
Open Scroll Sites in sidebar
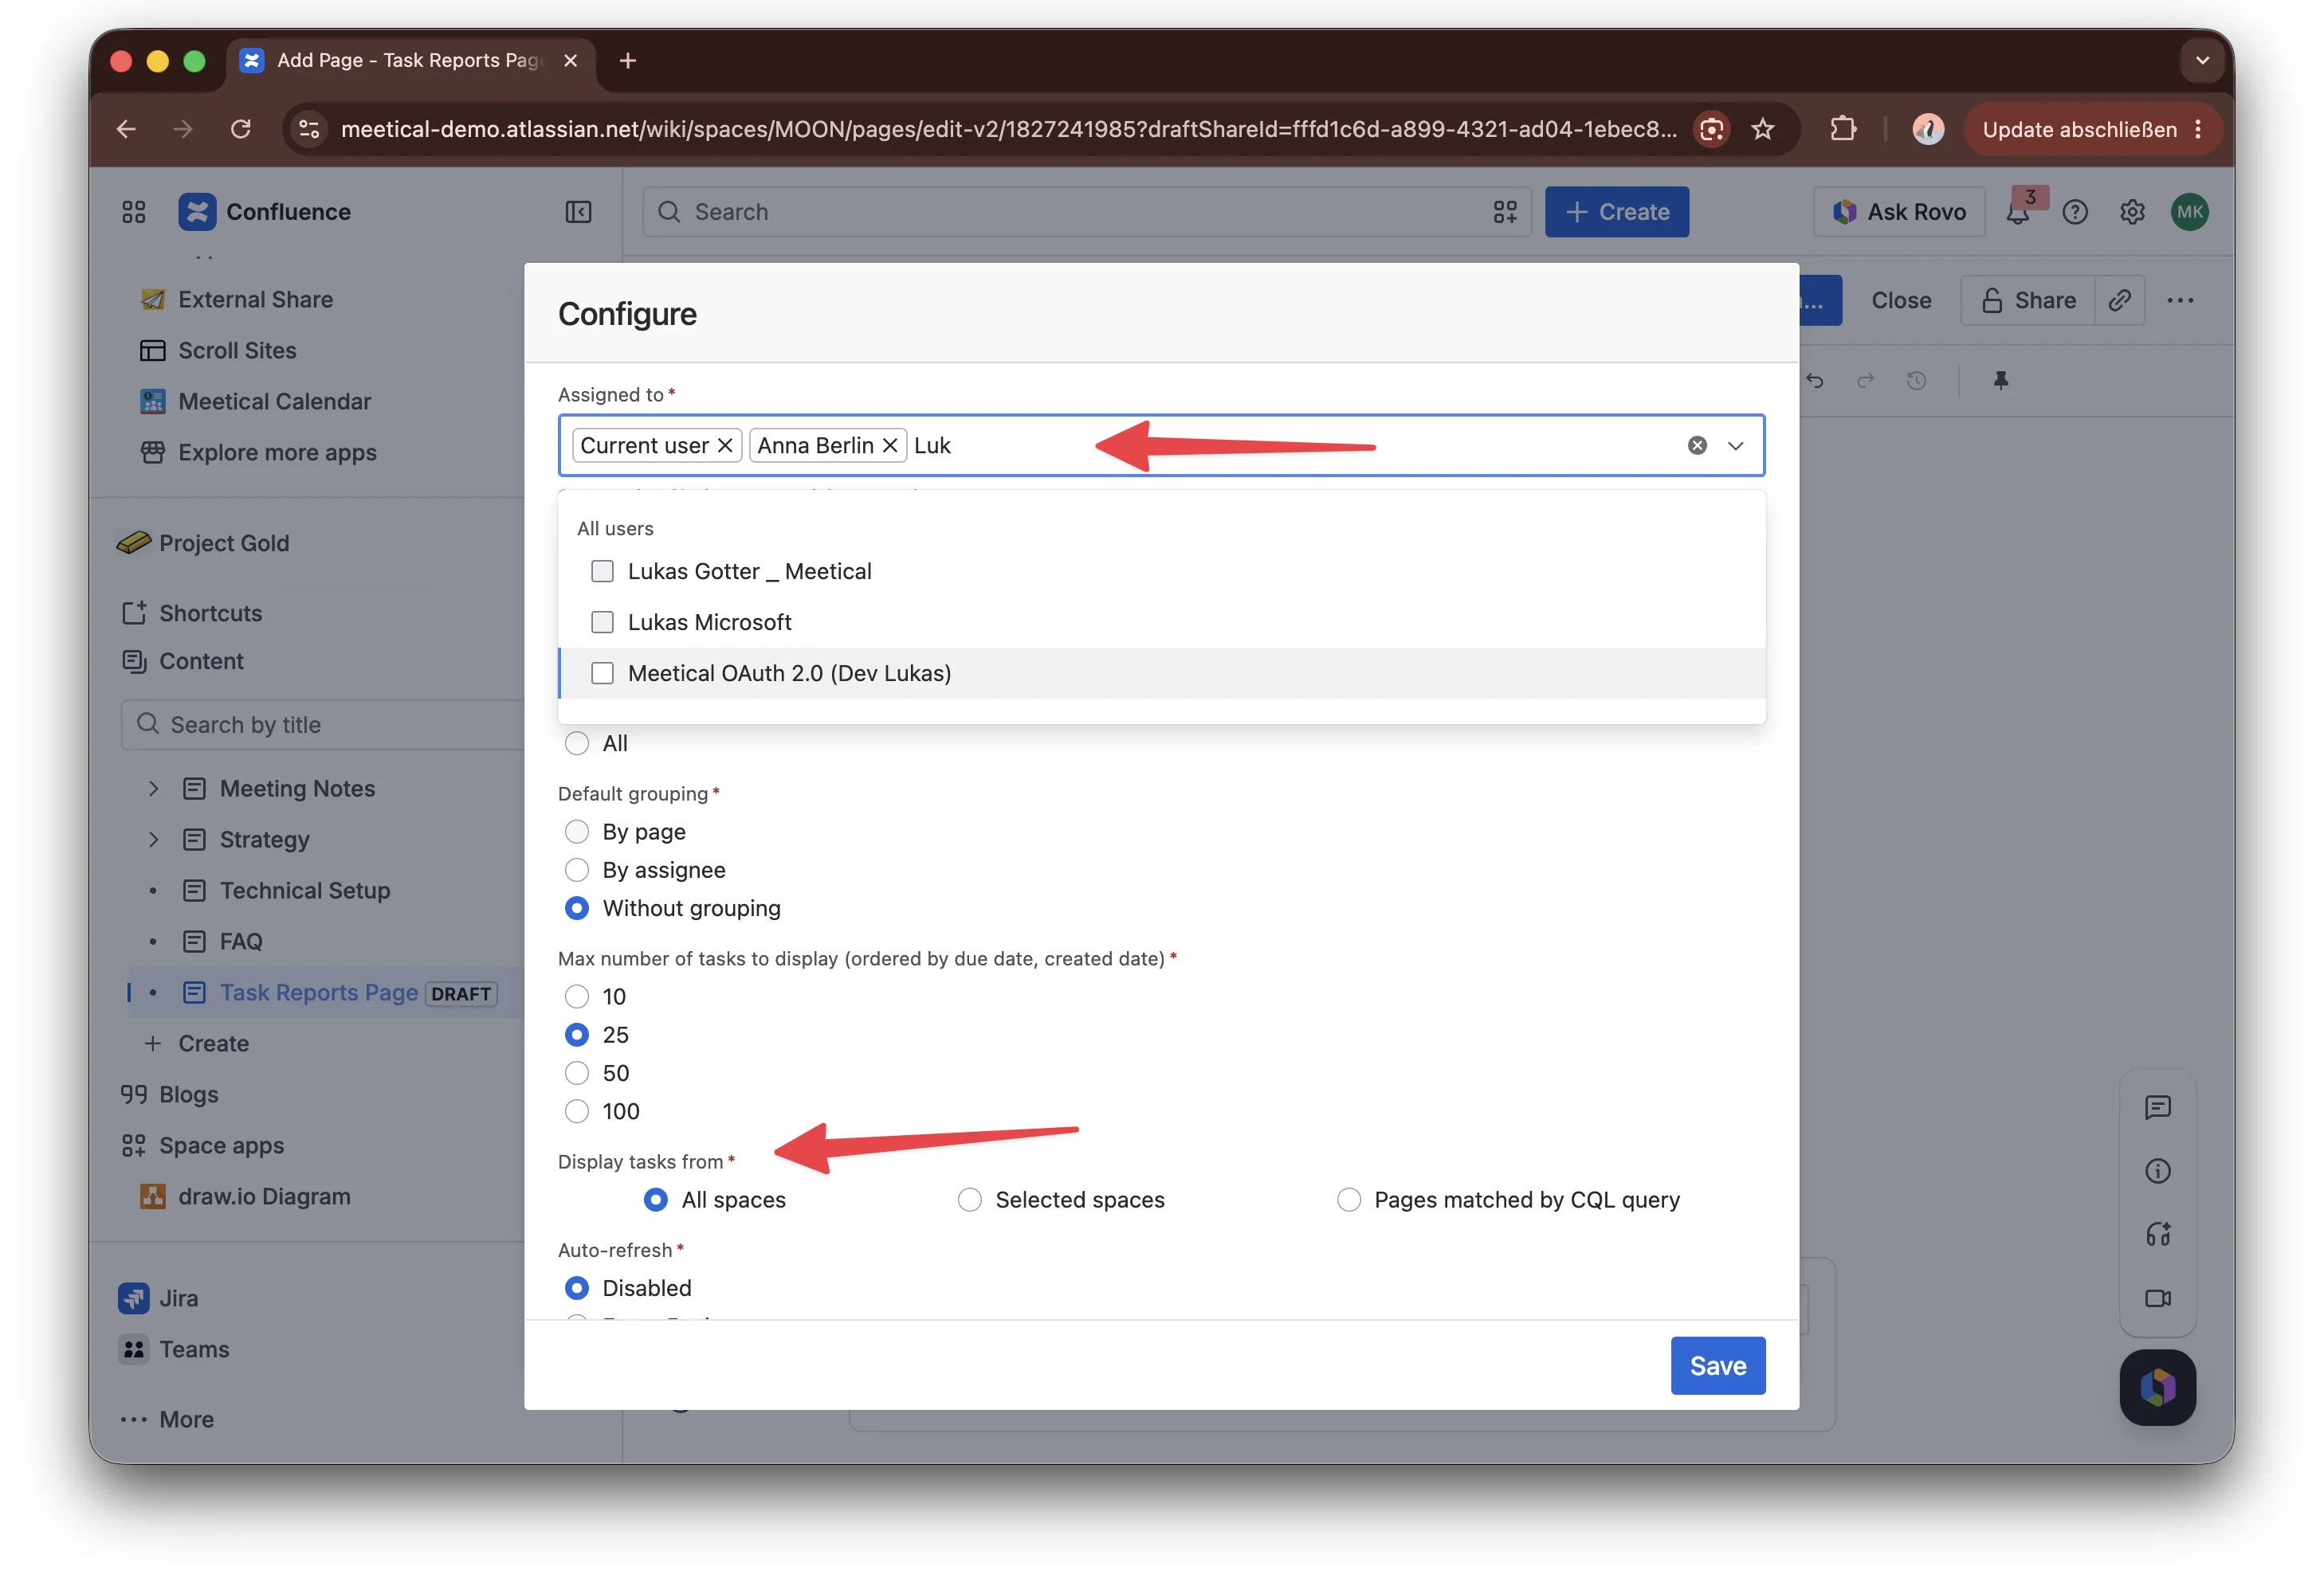[237, 350]
